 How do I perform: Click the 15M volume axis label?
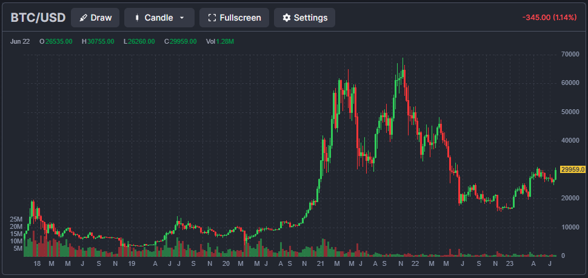(x=16, y=234)
